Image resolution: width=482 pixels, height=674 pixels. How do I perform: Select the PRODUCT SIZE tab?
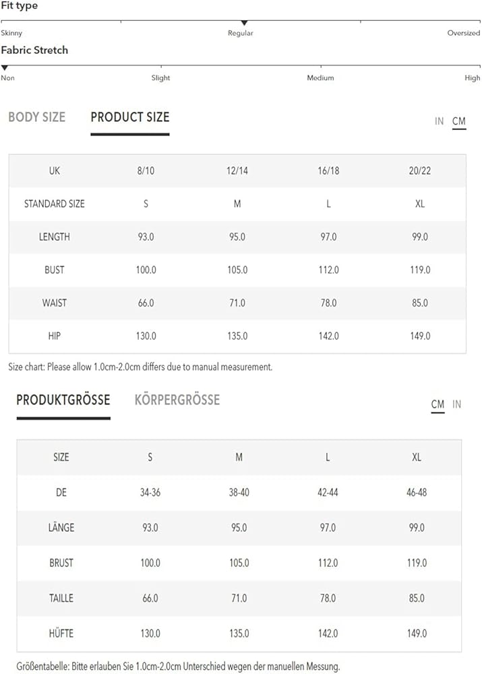point(130,117)
